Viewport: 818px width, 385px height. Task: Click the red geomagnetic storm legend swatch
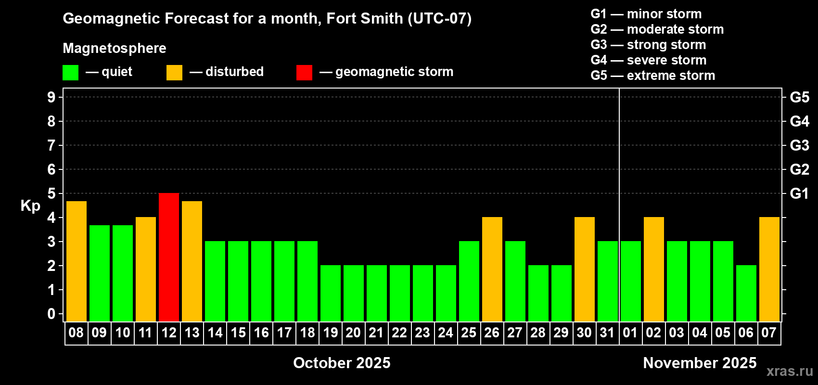point(304,73)
